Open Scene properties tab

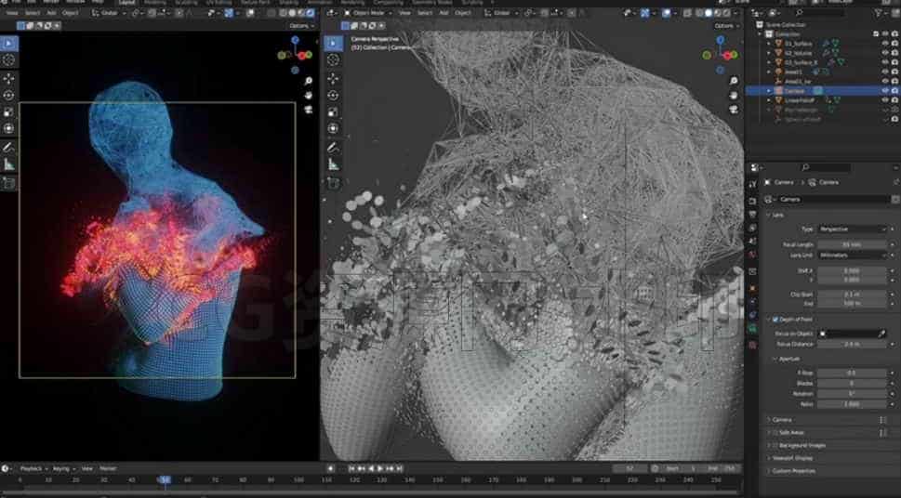click(x=753, y=241)
